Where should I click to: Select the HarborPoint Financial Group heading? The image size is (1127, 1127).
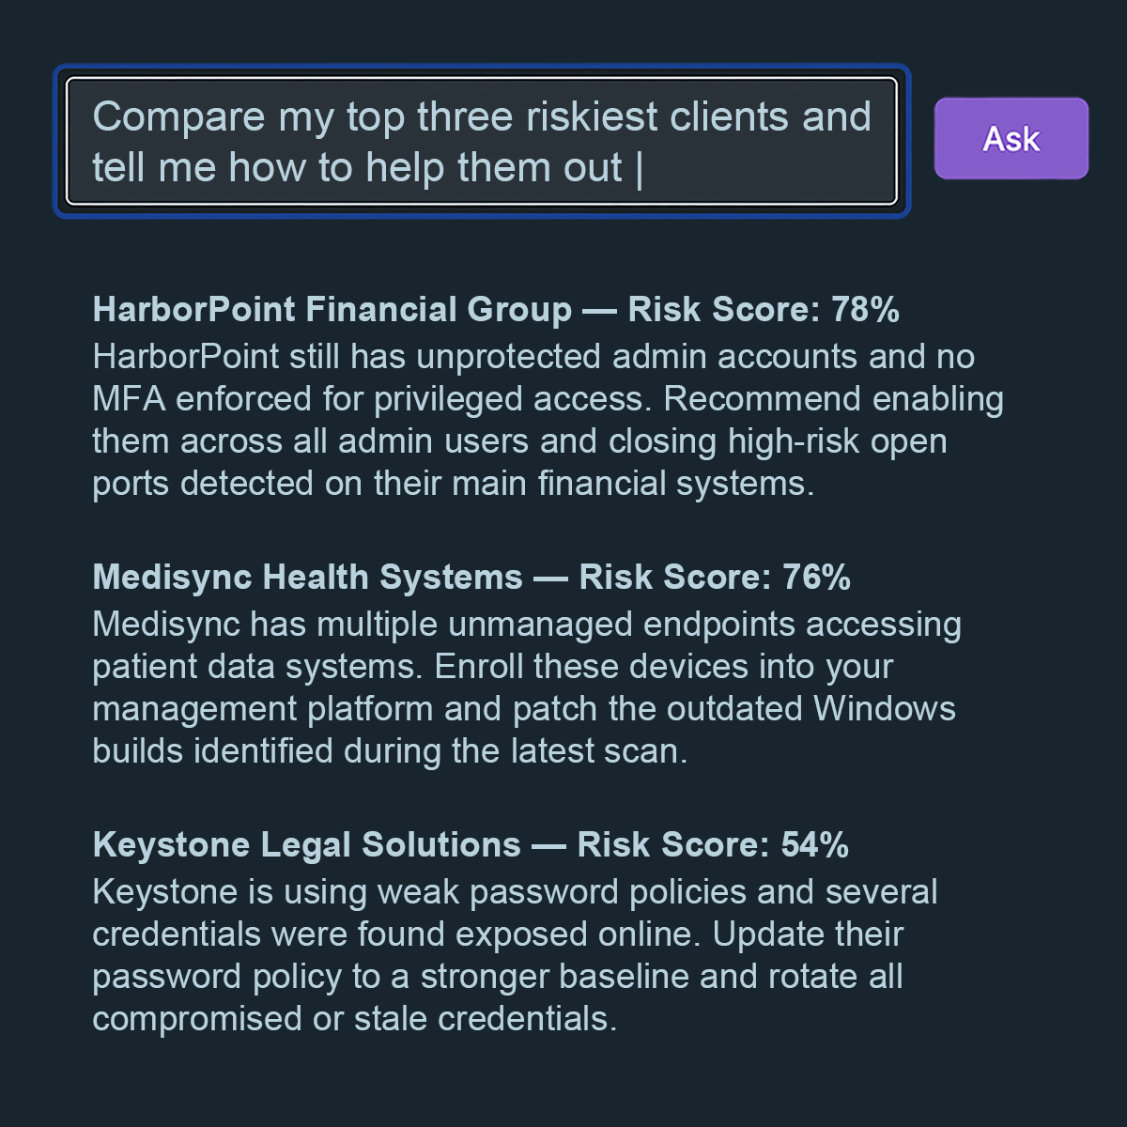click(332, 309)
